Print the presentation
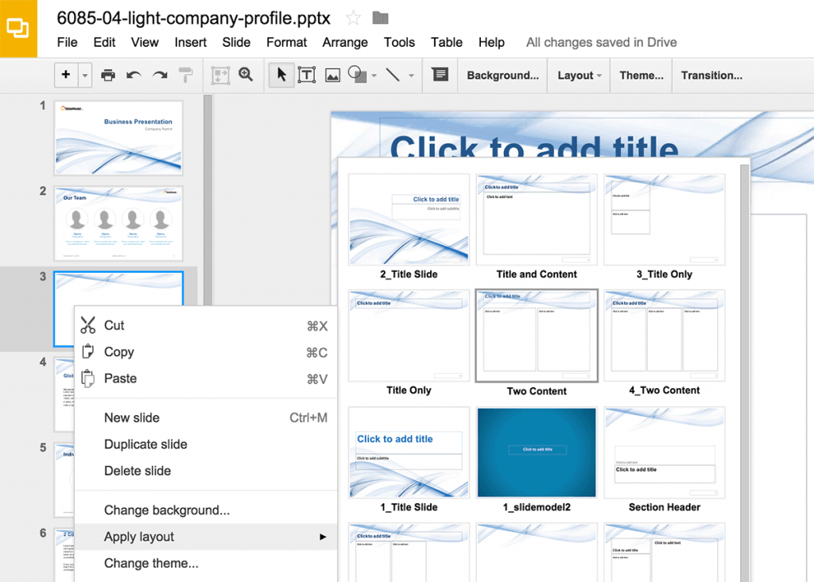Viewport: 814px width, 582px height. pyautogui.click(x=107, y=75)
